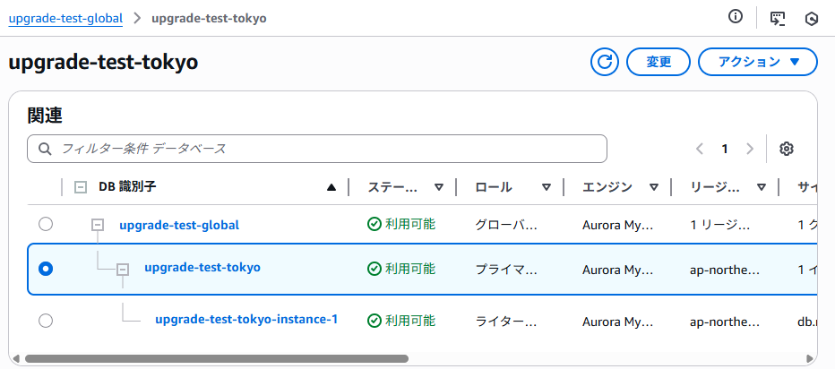Viewport: 835px width, 369px height.
Task: Click upgrade-test-global breadcrumb link
Action: [x=65, y=18]
